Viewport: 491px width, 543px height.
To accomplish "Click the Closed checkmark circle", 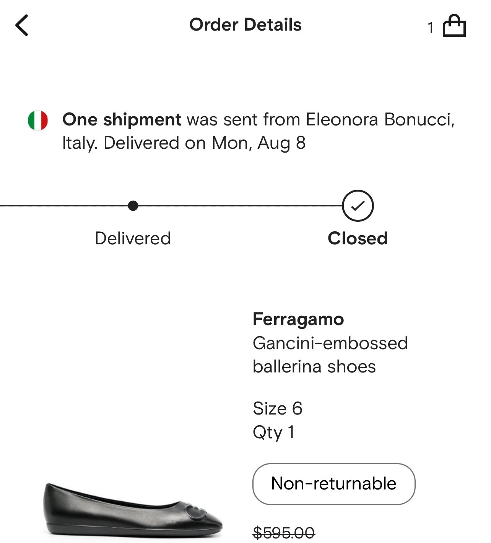I will [358, 206].
